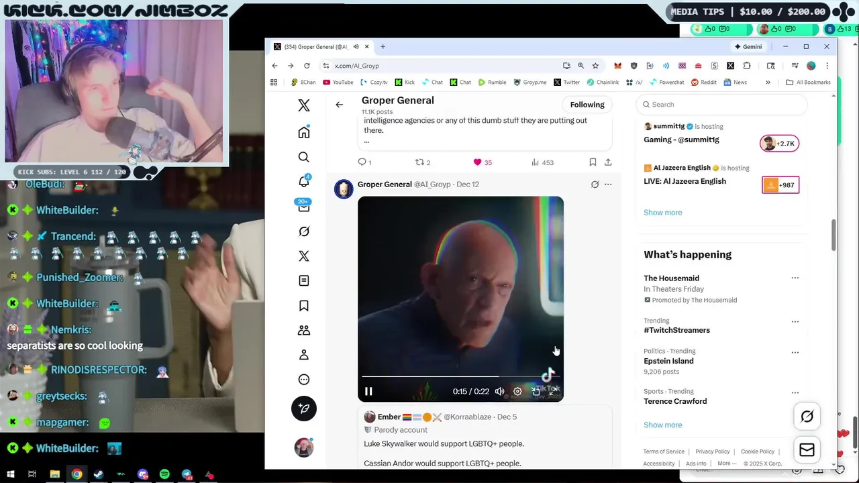Open Gemini button in Chrome
The image size is (859, 483).
click(748, 47)
